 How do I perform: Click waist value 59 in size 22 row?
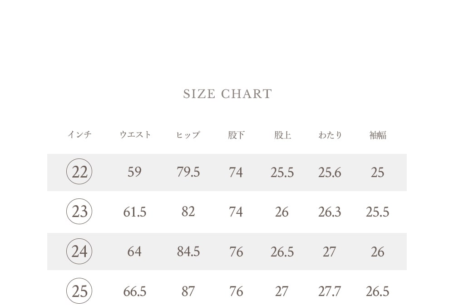(x=135, y=172)
